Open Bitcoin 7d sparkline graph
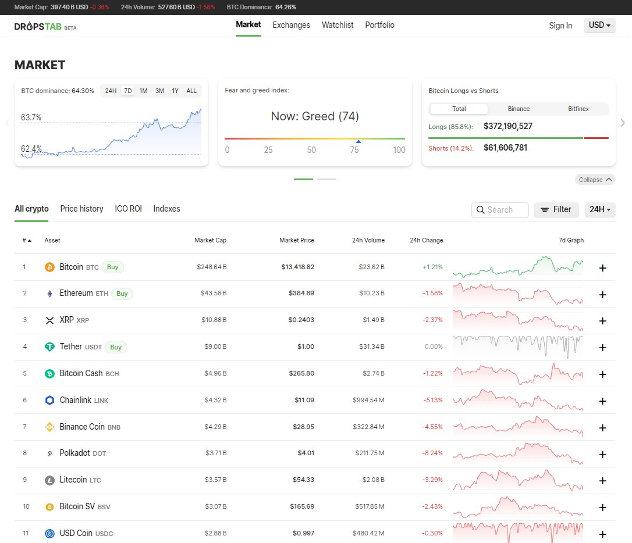This screenshot has width=632, height=543. (518, 267)
